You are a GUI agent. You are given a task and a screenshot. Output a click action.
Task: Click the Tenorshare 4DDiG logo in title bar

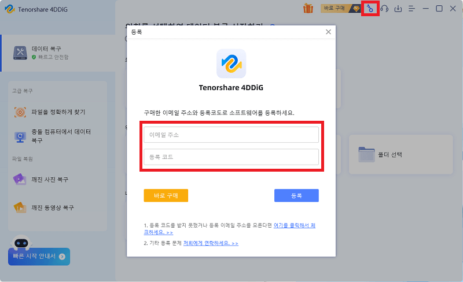[x=10, y=9]
